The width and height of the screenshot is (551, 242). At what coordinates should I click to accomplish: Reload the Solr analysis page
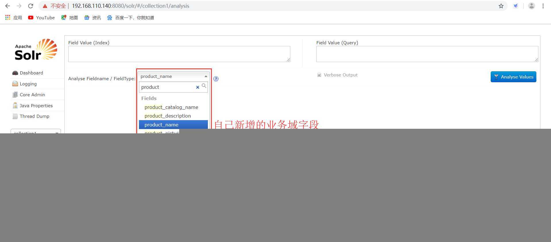coord(30,6)
